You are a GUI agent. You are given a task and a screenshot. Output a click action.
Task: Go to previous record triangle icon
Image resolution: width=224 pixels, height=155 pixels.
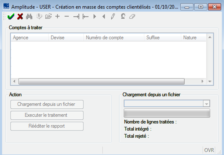(x=104, y=17)
